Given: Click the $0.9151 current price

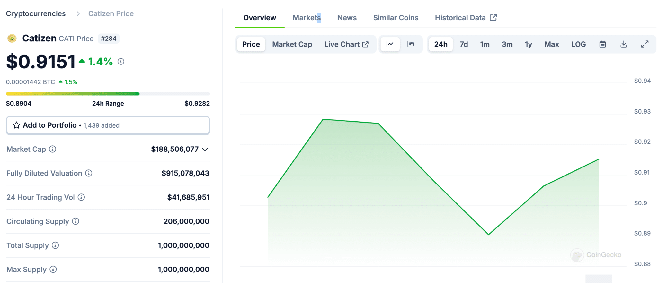Looking at the screenshot, I should coord(41,62).
